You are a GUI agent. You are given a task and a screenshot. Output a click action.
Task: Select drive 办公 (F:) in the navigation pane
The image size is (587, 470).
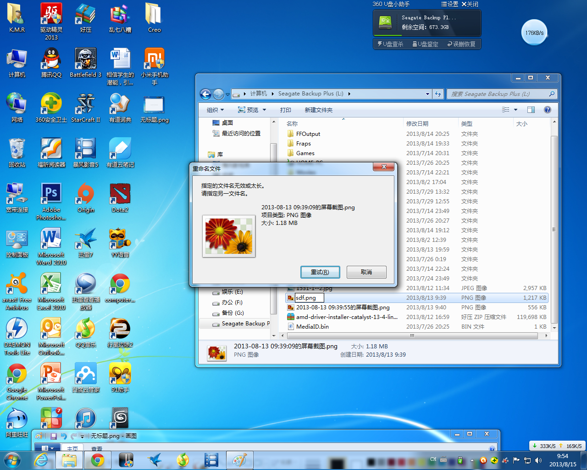point(232,303)
